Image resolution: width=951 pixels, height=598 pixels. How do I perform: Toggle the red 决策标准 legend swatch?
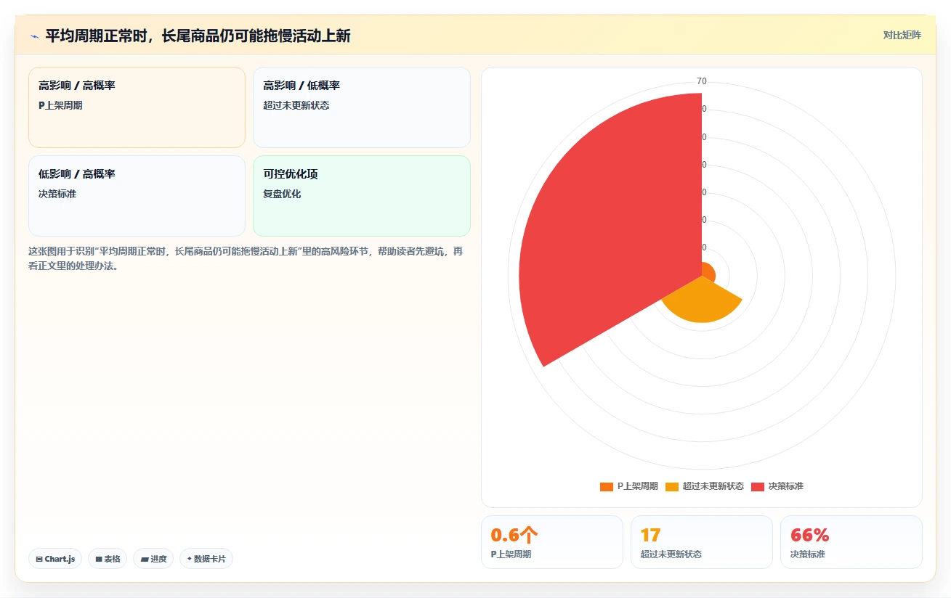(x=758, y=486)
